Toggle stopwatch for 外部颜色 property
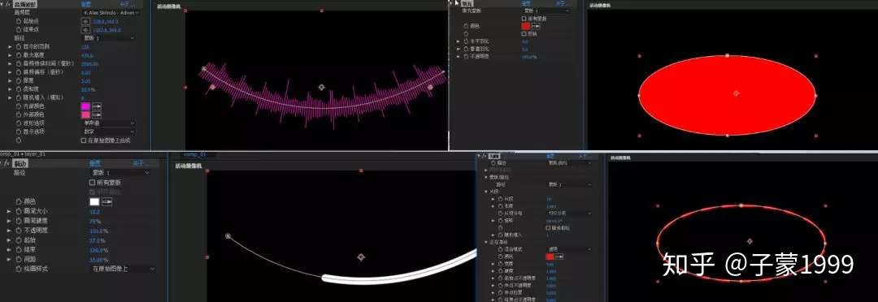 [x=19, y=114]
